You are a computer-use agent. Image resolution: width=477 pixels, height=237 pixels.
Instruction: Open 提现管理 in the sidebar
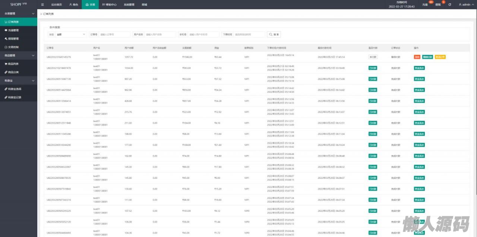tap(13, 39)
